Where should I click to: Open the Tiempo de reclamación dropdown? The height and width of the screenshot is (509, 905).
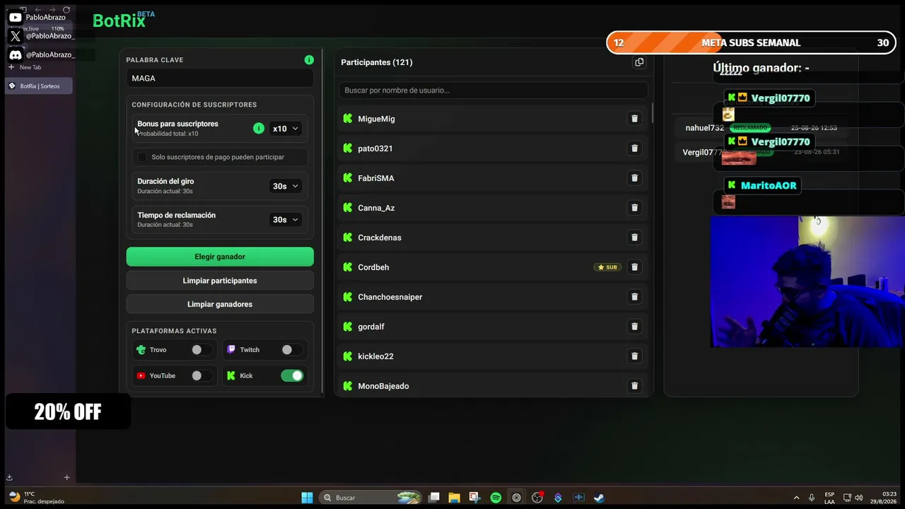(x=286, y=220)
